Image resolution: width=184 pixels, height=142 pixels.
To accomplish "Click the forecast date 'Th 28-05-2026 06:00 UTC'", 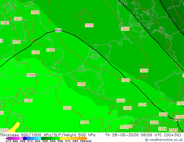I will pos(134,135).
